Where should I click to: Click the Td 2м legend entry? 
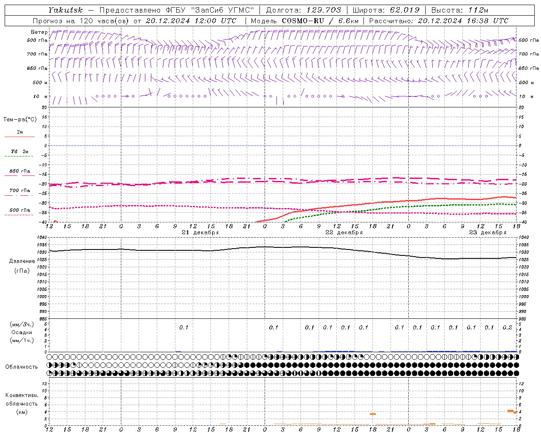click(19, 151)
